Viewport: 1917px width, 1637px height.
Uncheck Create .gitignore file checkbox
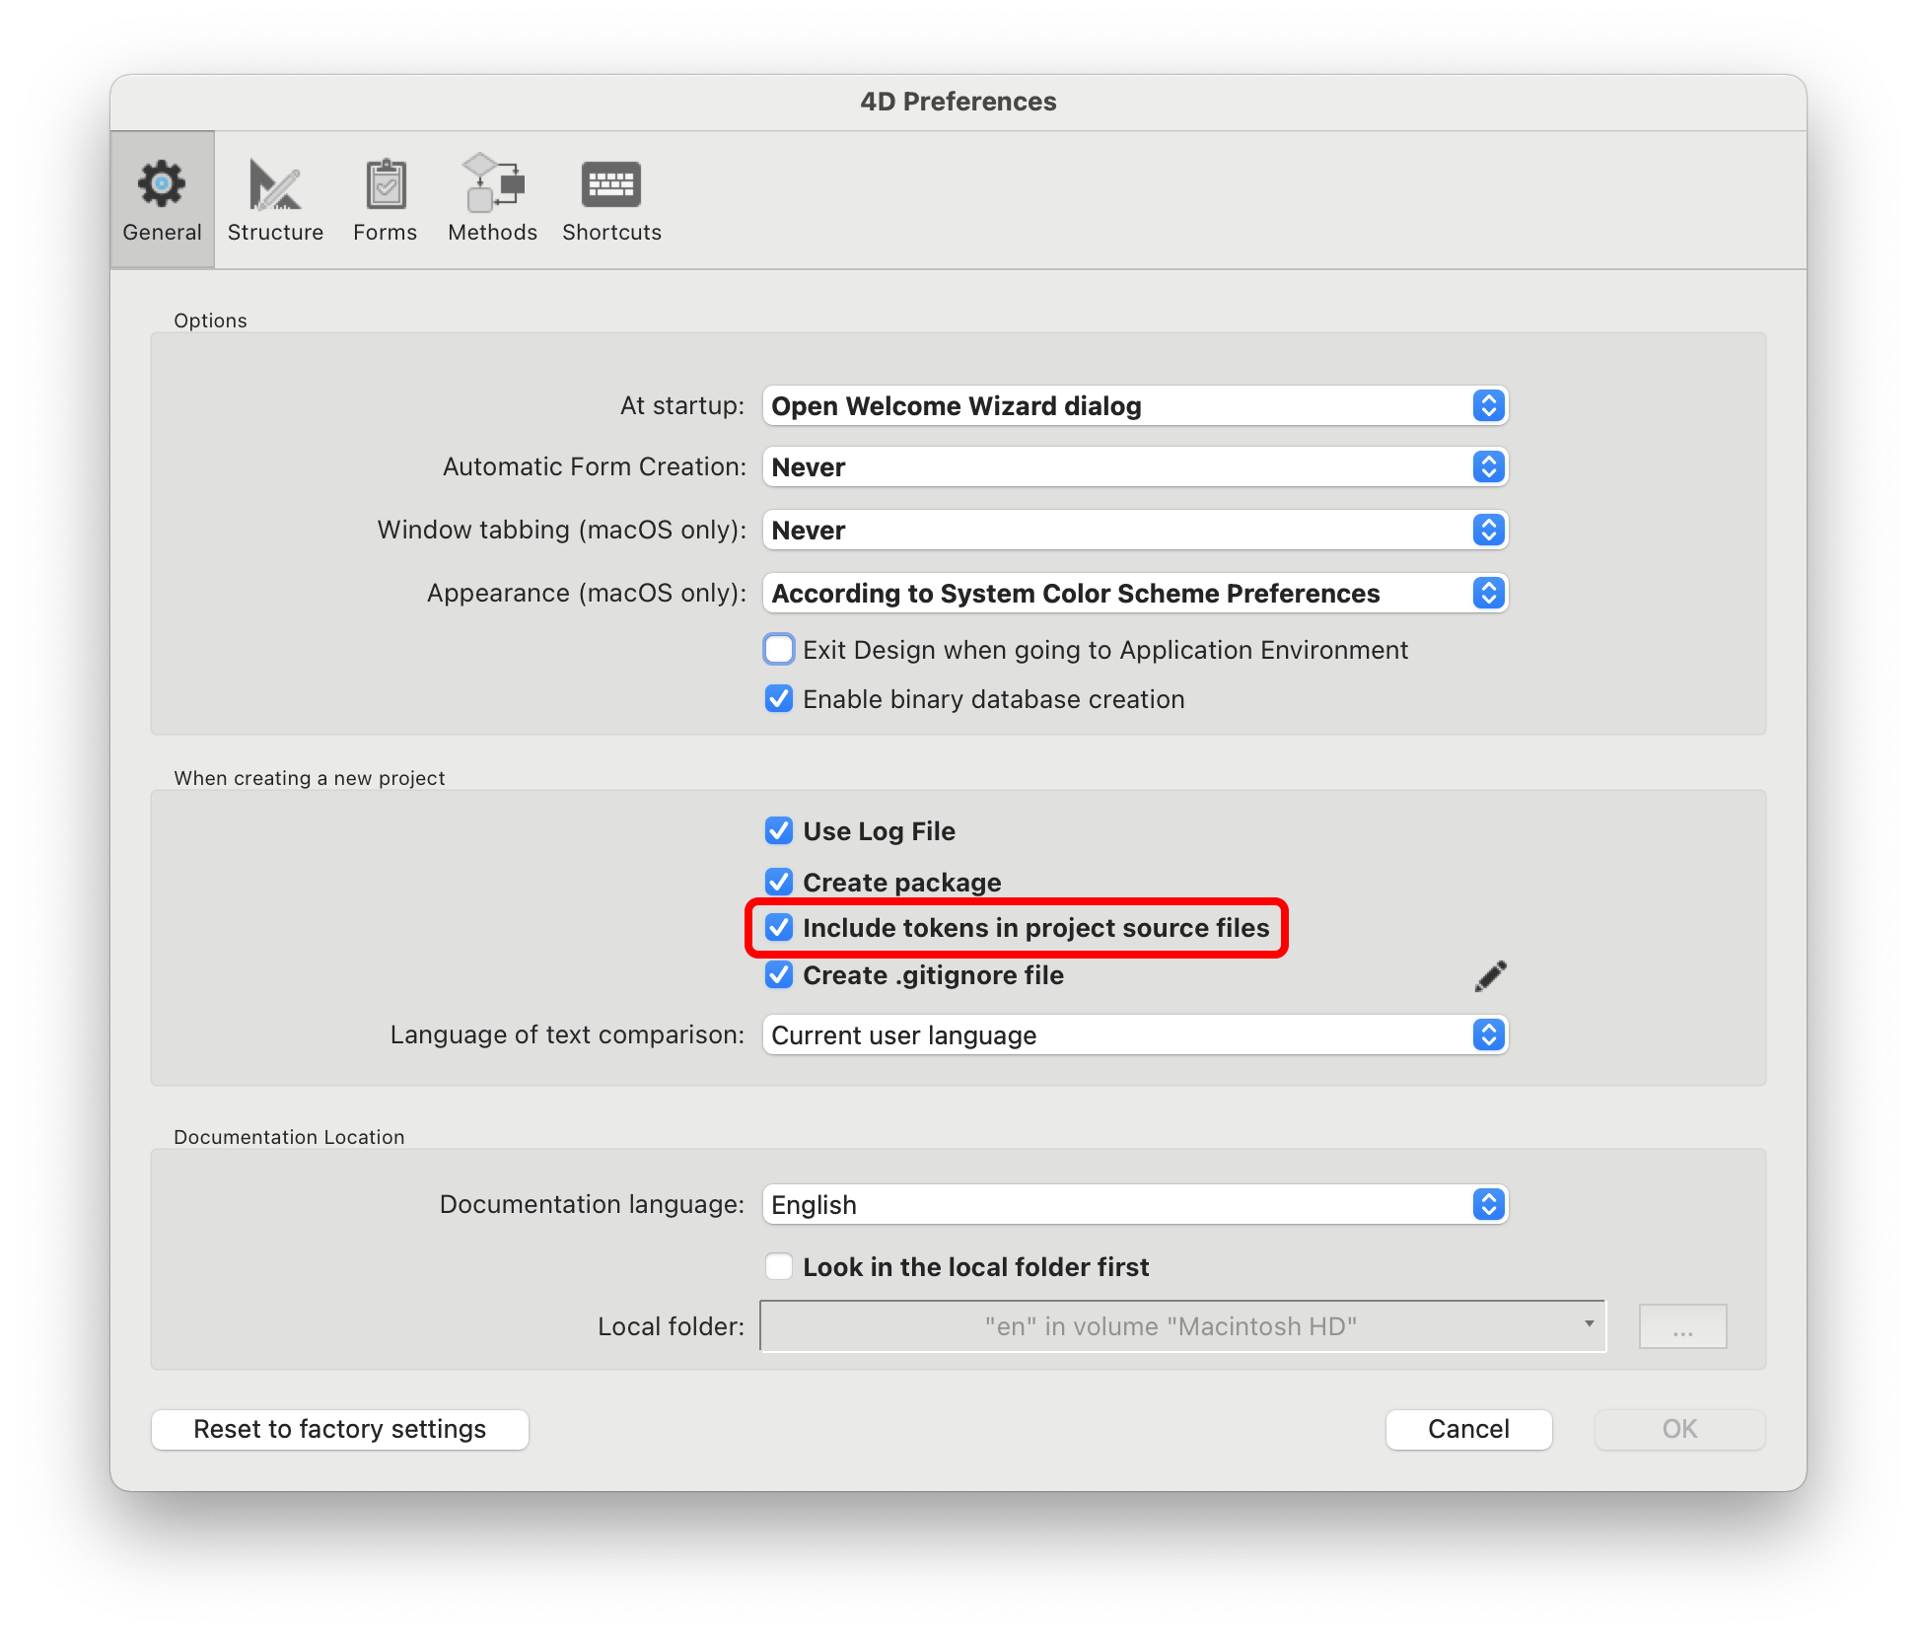tap(779, 975)
